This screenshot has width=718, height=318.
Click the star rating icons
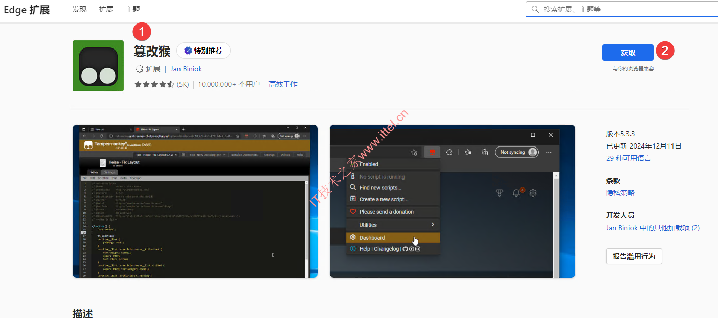coord(154,84)
